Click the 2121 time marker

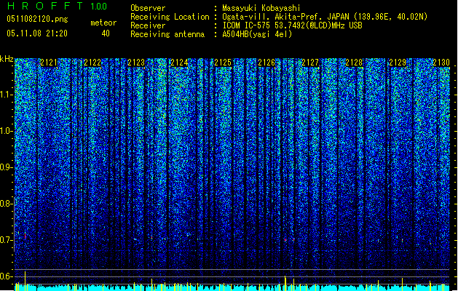[x=49, y=63]
